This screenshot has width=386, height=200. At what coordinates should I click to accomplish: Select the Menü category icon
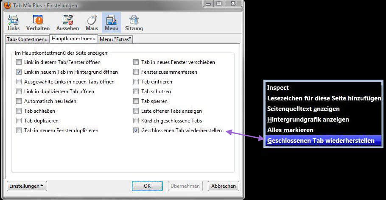pos(112,22)
